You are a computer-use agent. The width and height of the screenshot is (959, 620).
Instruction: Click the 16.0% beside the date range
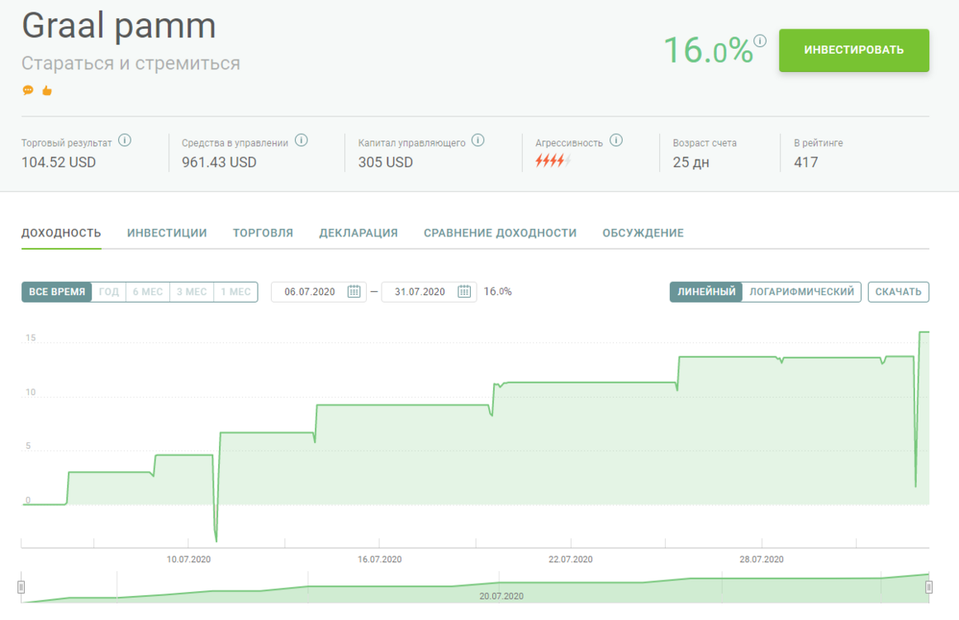click(498, 291)
